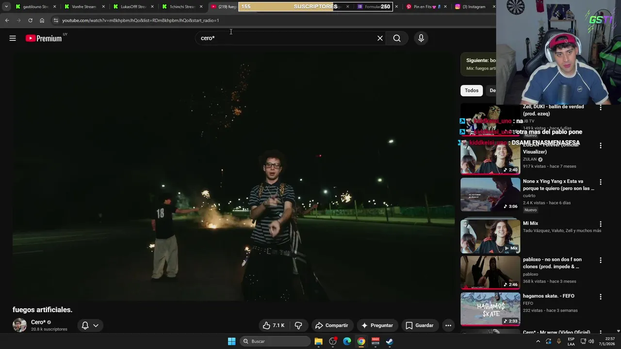
Task: Like the video with thumbs up
Action: coord(274,325)
